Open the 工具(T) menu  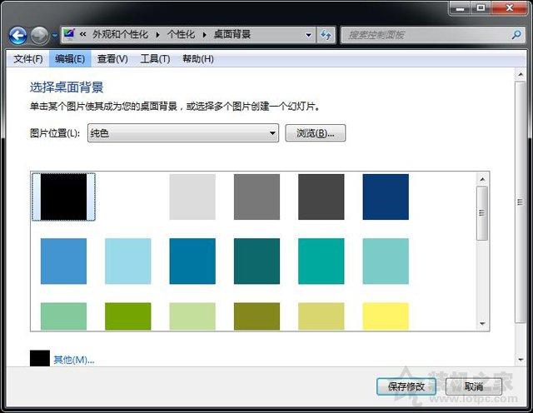[155, 59]
